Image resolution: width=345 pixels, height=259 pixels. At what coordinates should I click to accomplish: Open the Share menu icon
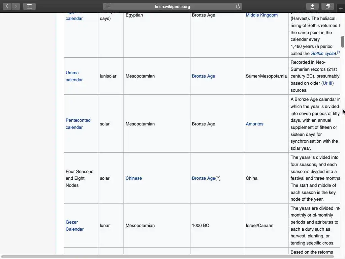[312, 6]
